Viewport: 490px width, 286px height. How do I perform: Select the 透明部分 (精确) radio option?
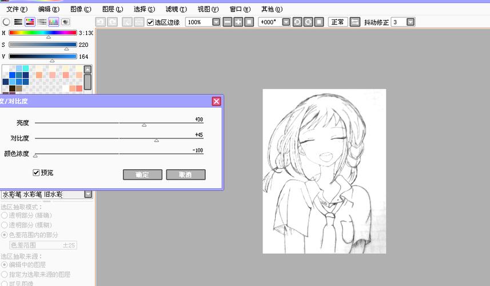click(5, 216)
